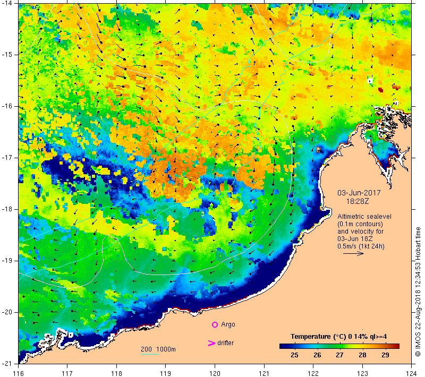This screenshot has width=425, height=377.
Task: Click the '-16' latitude axis label
Action: 7,106
